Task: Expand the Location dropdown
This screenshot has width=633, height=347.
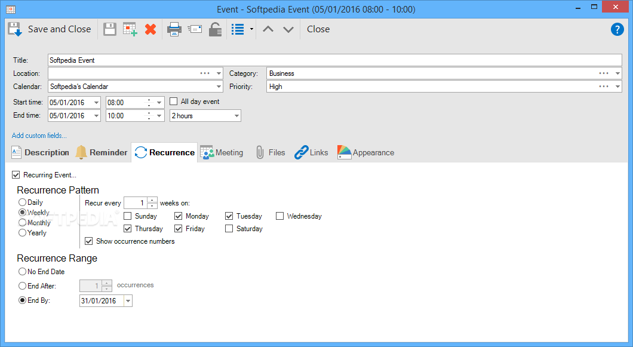Action: click(x=219, y=73)
